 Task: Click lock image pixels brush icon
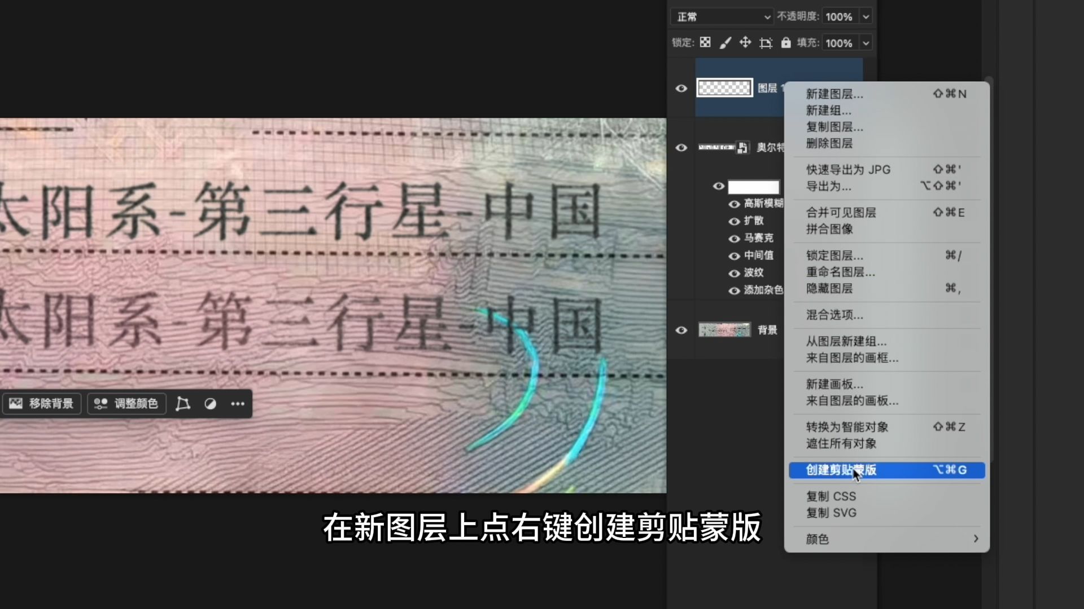[x=725, y=43]
